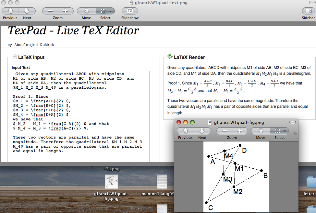Zoom in on the quadrilateral figure window
The image size is (316, 213).
(240, 131)
